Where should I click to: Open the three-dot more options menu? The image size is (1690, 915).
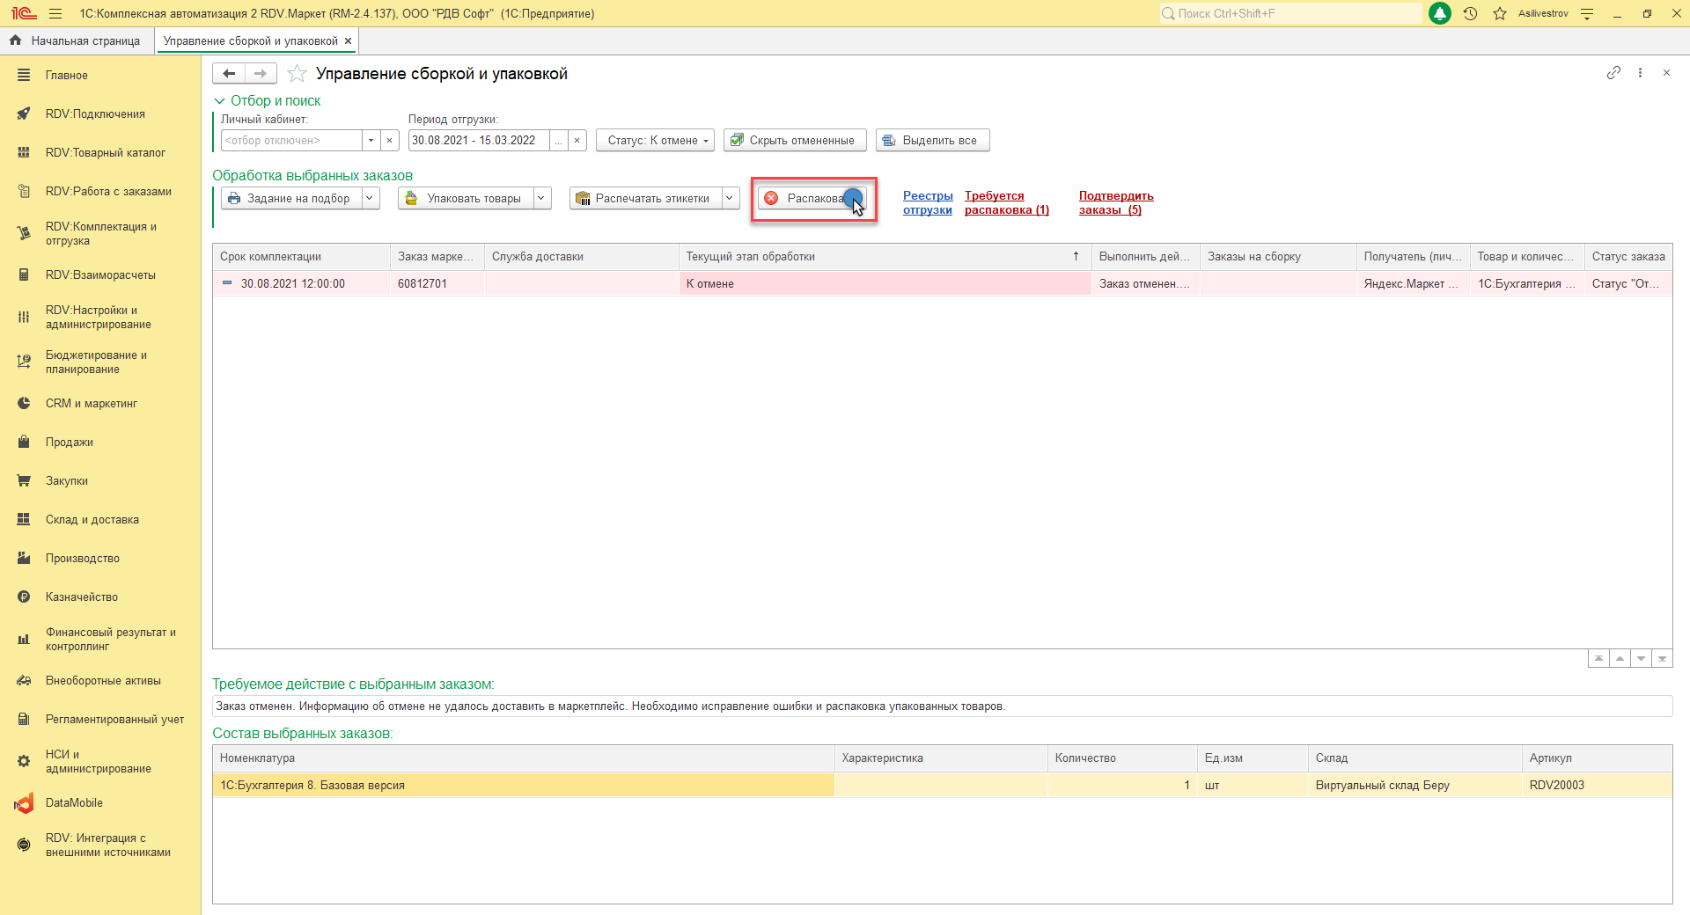1640,73
